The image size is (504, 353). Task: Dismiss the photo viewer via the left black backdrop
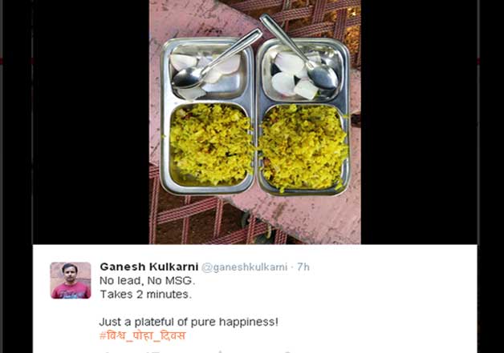pyautogui.click(x=91, y=122)
